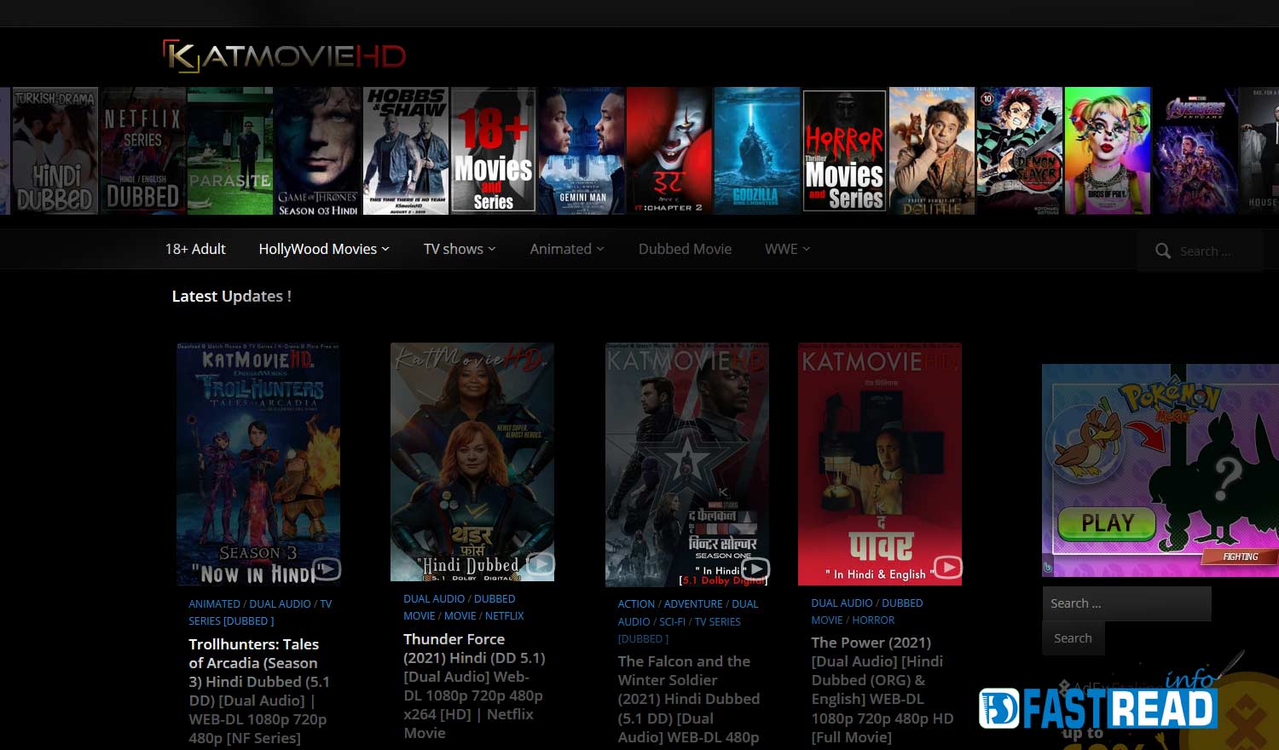
Task: Open the ACTION category under Falcon post
Action: (636, 604)
